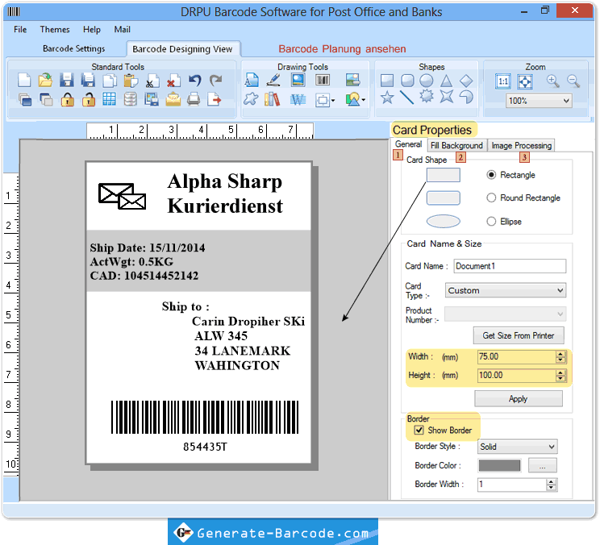Screen dimensions: 600x545
Task: Select the Star shape
Action: click(x=387, y=98)
